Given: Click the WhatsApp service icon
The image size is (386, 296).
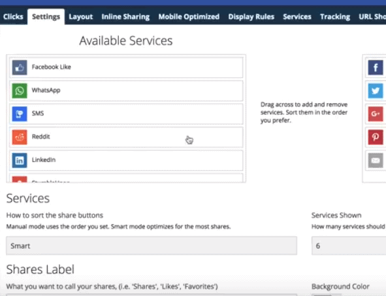Looking at the screenshot, I should (x=20, y=91).
